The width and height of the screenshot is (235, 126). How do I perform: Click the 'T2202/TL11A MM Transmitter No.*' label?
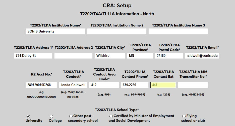pos(193,74)
